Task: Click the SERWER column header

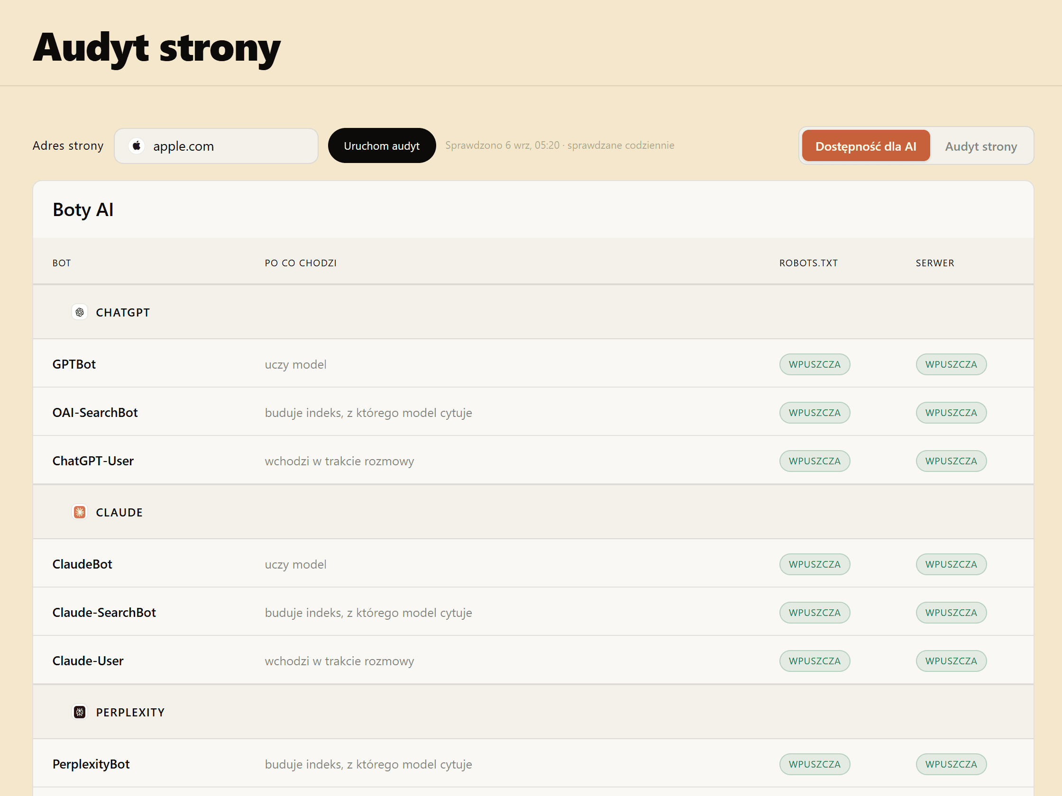Action: pos(935,263)
